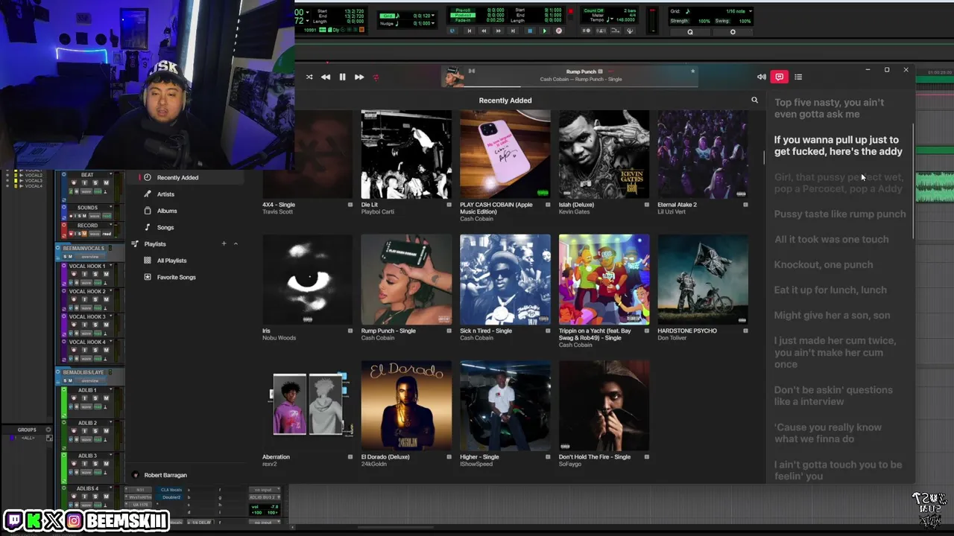Mute the VOCAL HOOK 2 track

(x=106, y=299)
